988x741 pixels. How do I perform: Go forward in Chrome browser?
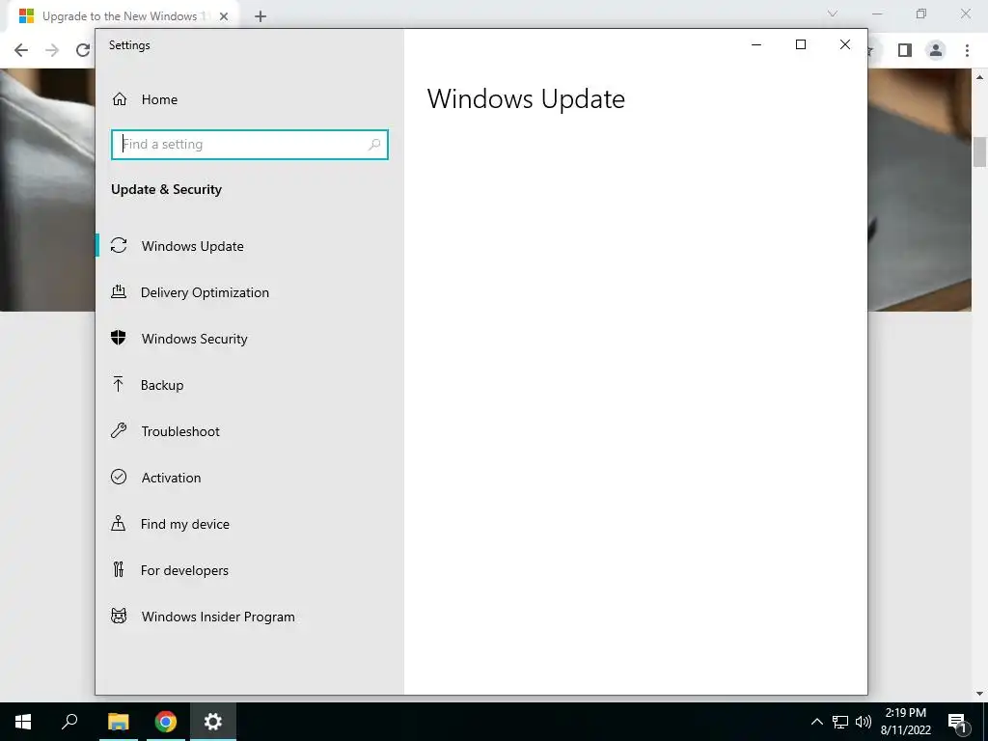click(x=52, y=50)
